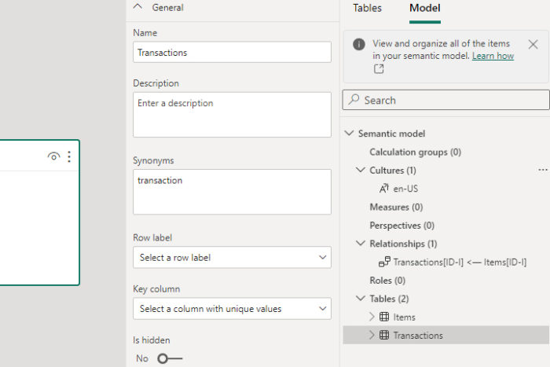Edit the Name field containing Transactions

click(232, 53)
